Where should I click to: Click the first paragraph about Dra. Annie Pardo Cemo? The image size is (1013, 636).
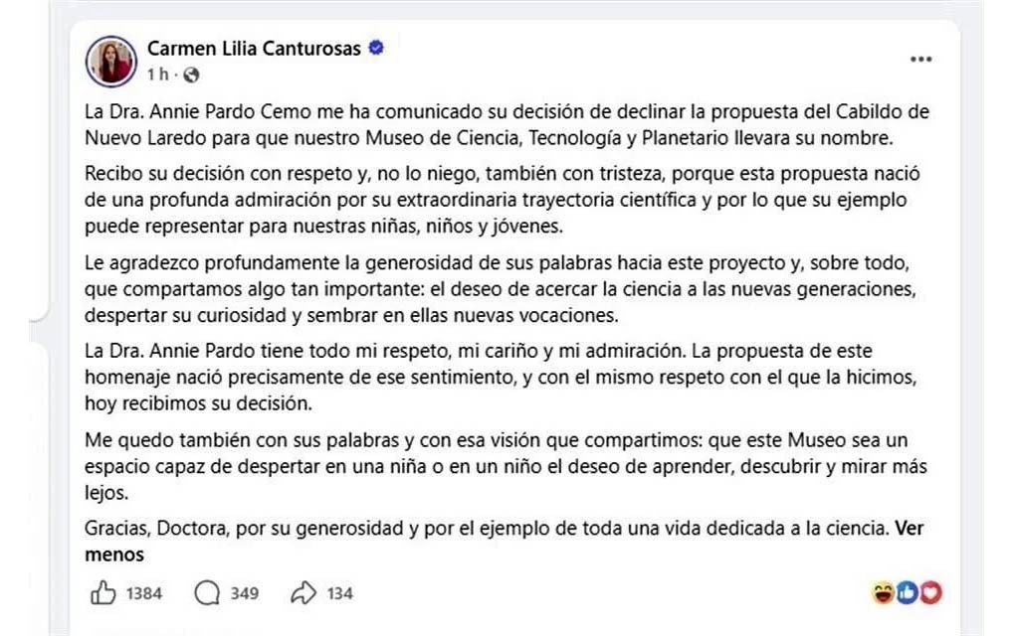(506, 124)
